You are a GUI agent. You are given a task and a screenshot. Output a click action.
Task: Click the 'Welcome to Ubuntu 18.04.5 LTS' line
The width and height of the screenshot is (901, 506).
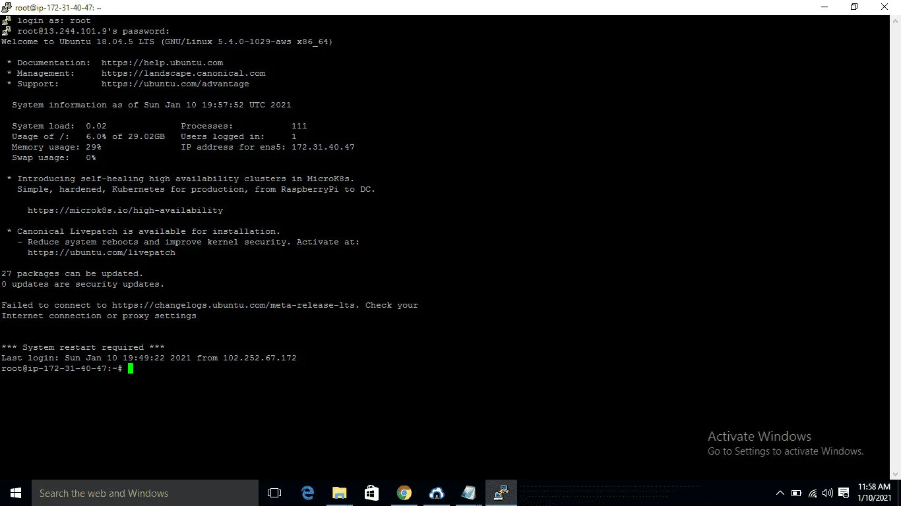pos(167,42)
